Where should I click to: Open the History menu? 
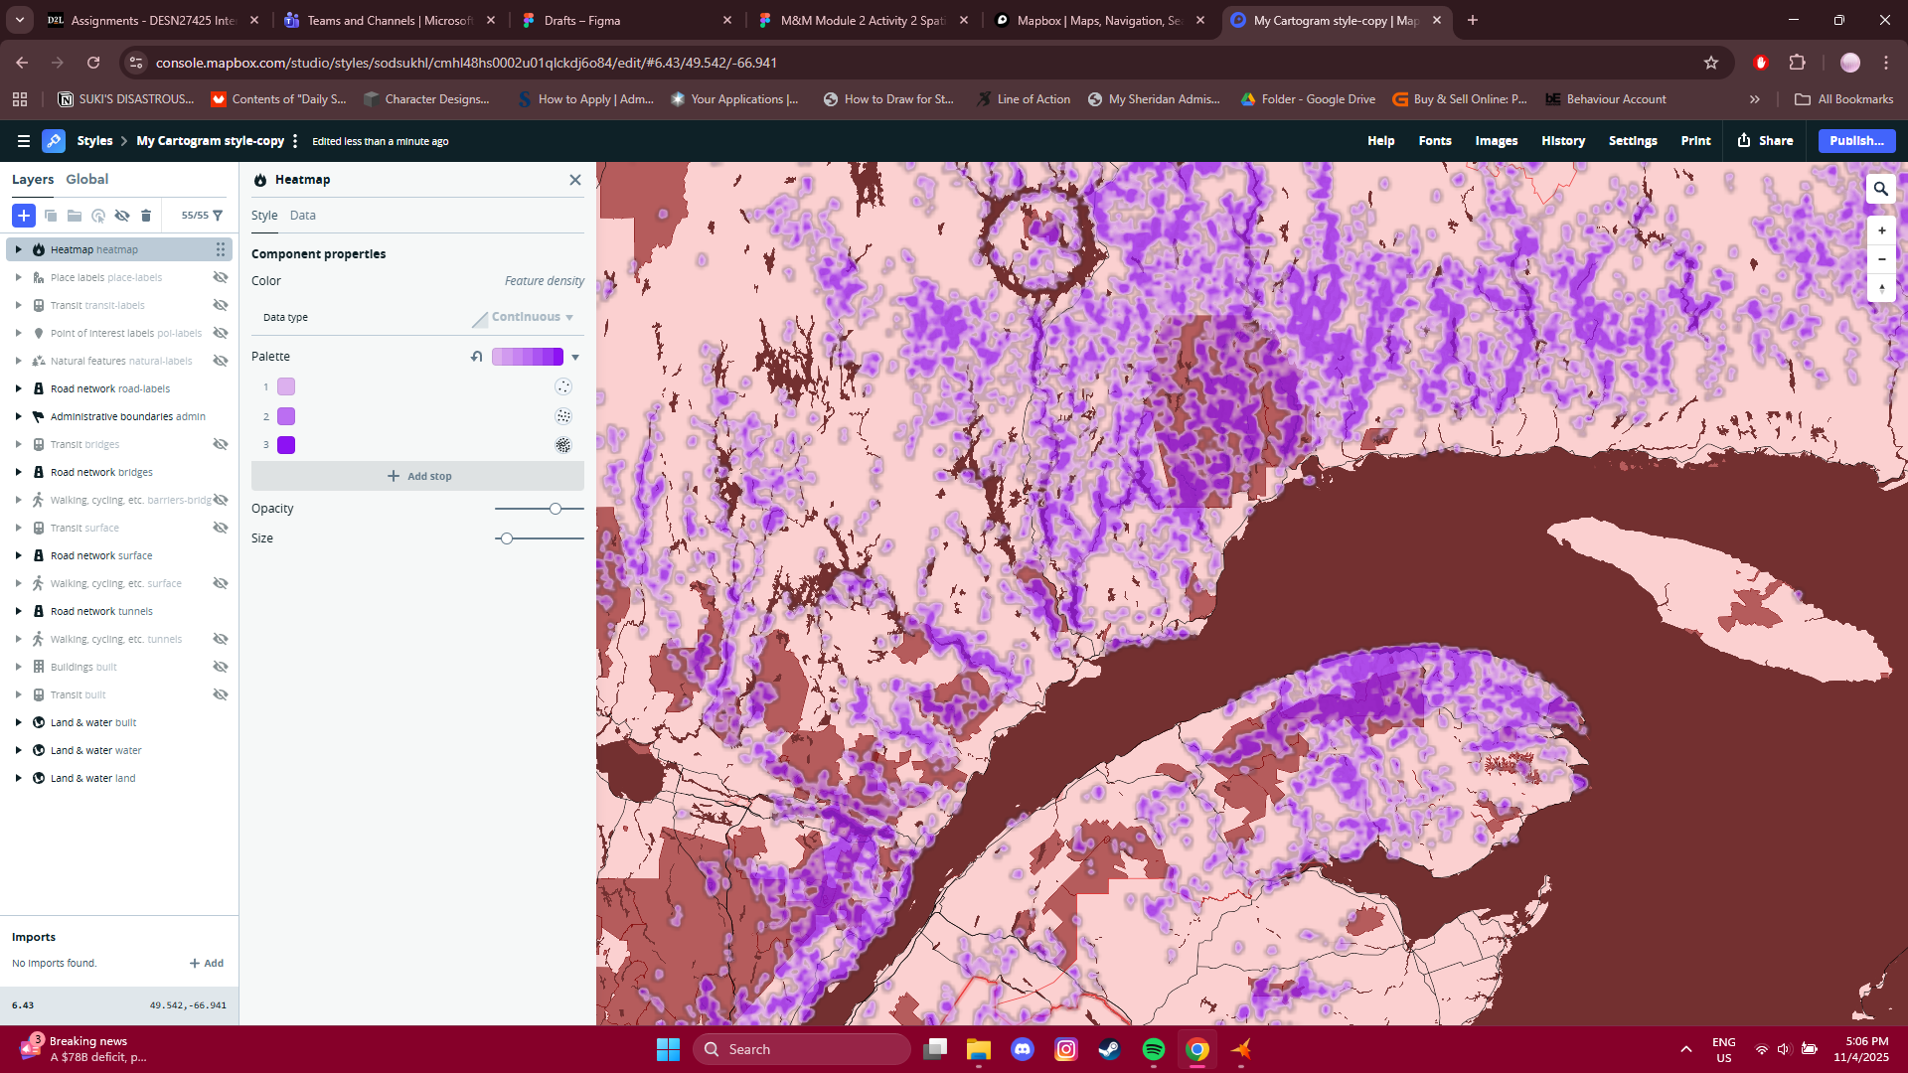pyautogui.click(x=1562, y=141)
